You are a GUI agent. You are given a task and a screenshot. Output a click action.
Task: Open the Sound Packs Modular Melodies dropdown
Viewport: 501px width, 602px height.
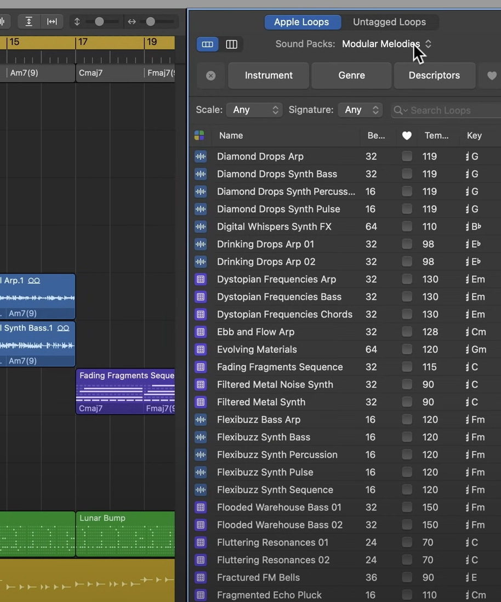tap(386, 44)
